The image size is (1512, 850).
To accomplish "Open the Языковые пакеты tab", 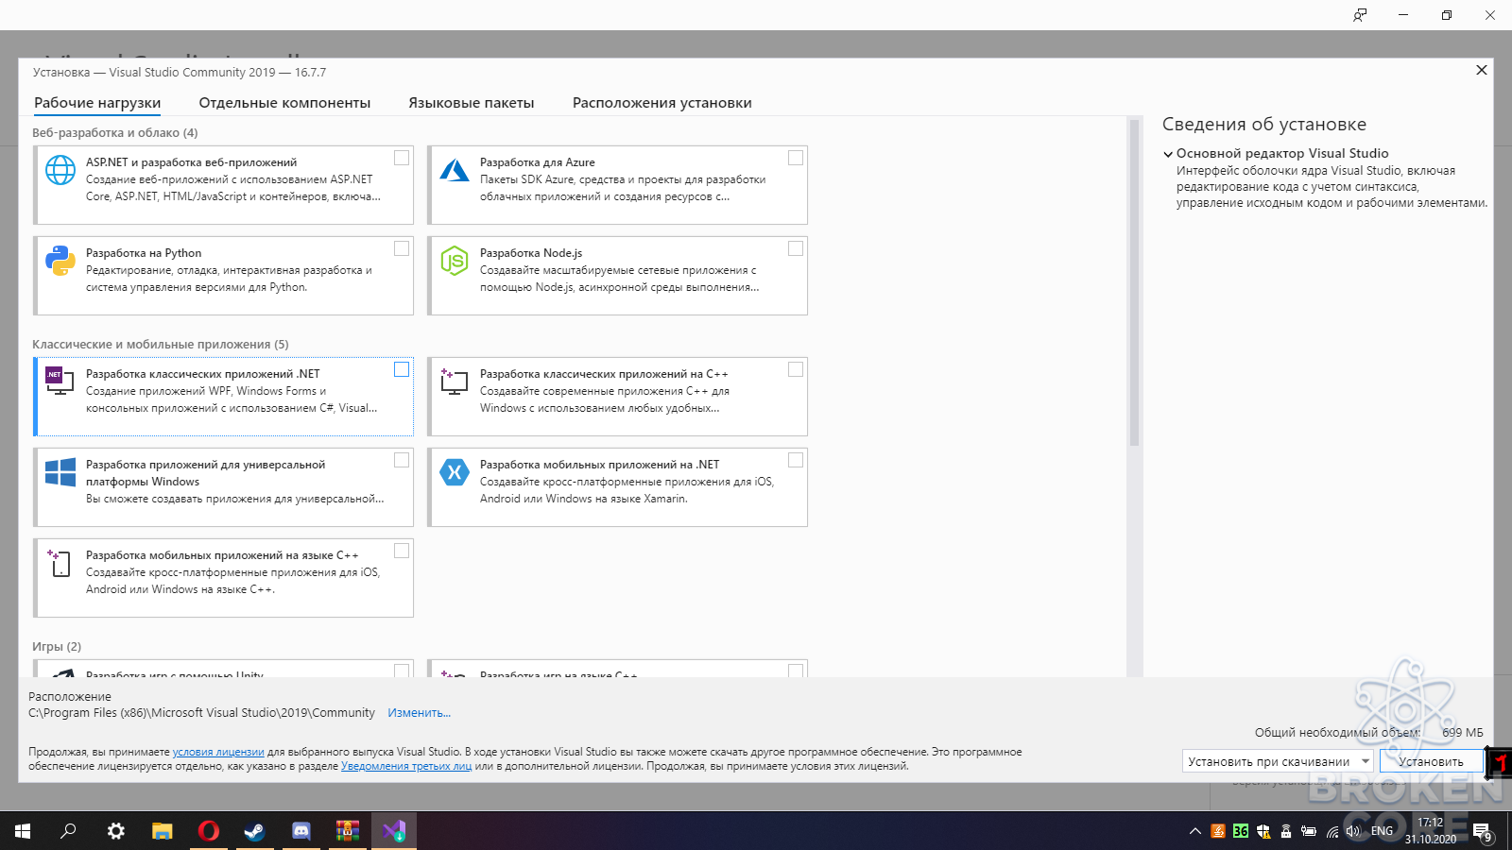I will click(x=472, y=103).
